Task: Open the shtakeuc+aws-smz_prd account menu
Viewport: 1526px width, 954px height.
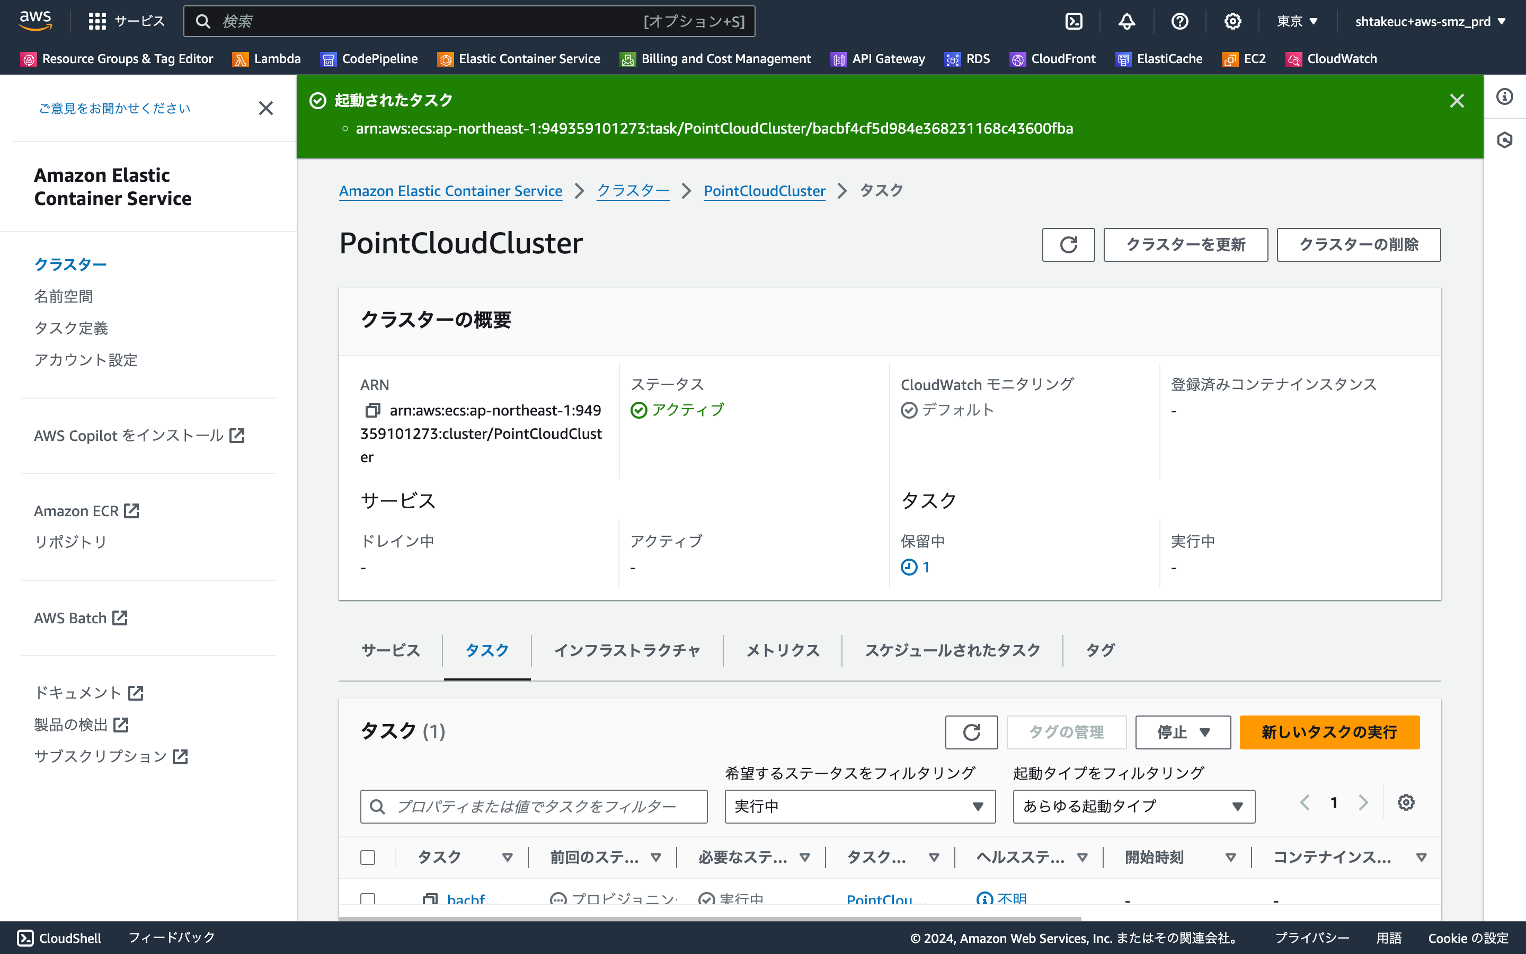Action: 1431,21
